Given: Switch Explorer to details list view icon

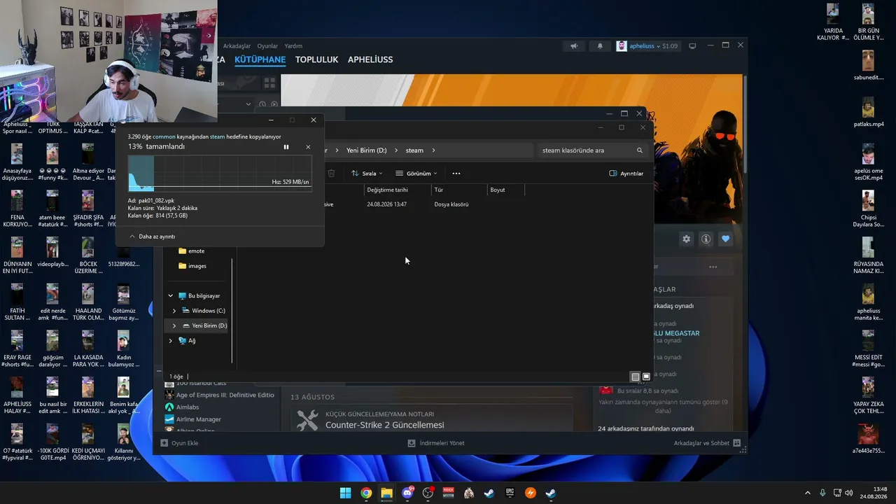Looking at the screenshot, I should [636, 377].
